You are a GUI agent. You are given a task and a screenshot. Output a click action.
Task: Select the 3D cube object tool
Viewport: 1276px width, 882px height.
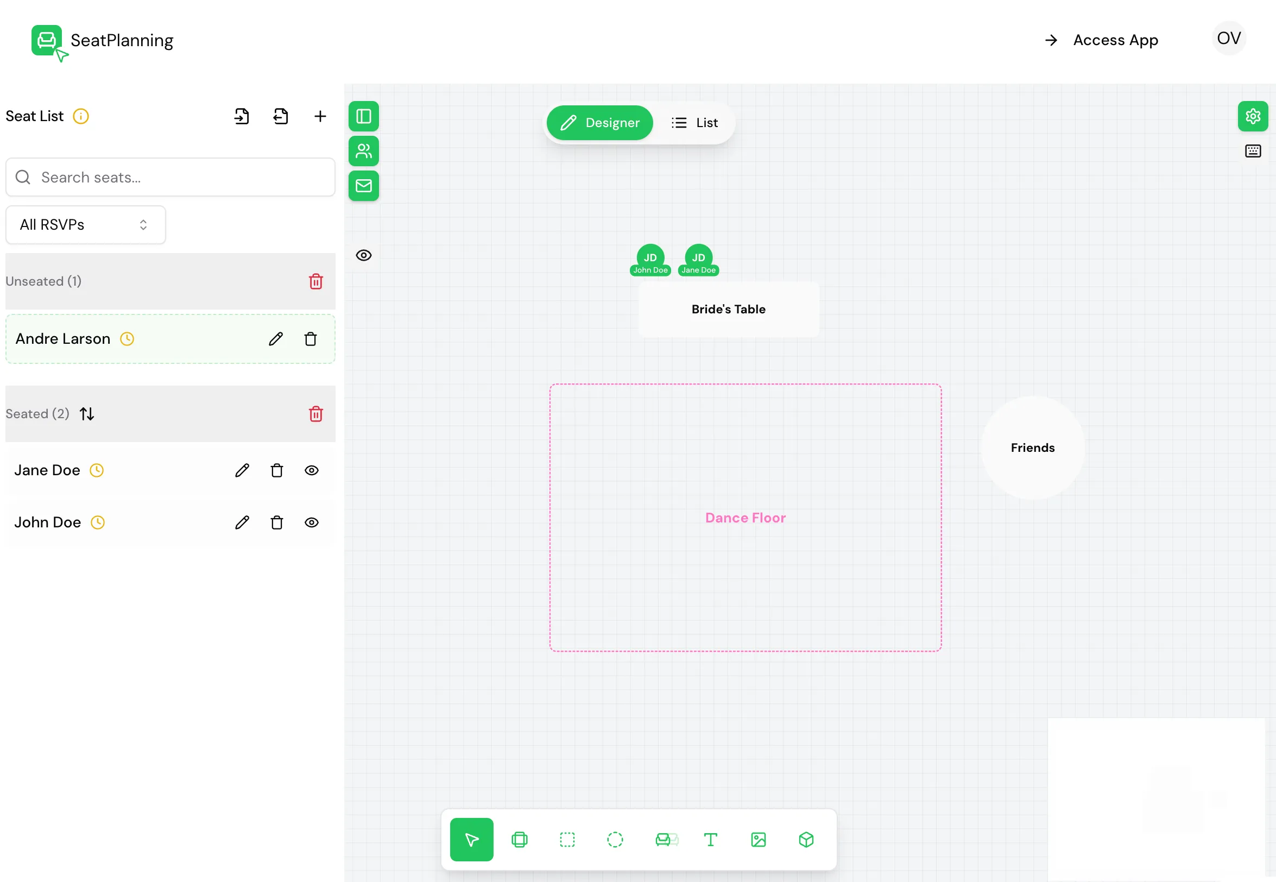(806, 840)
